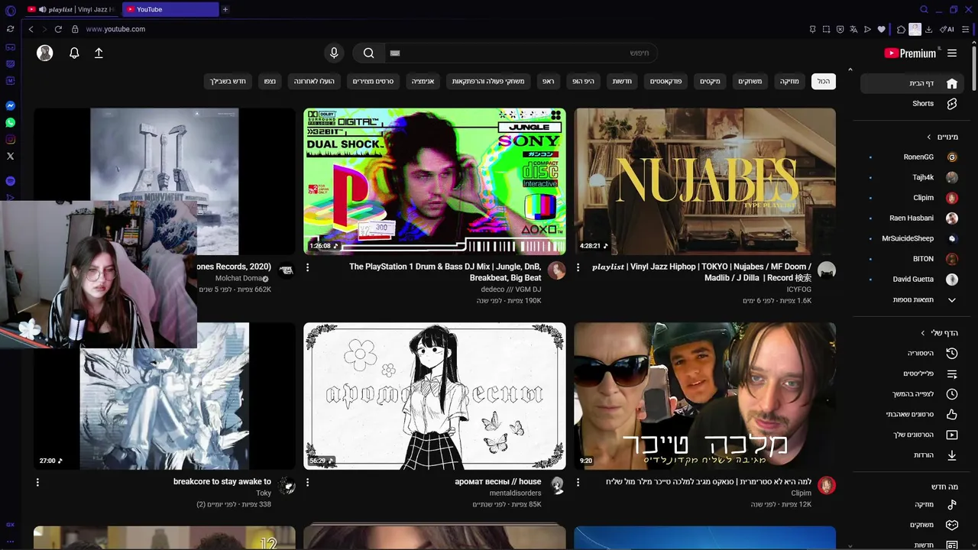Viewport: 978px width, 550px height.
Task: Click the search magnifier button
Action: [x=368, y=53]
